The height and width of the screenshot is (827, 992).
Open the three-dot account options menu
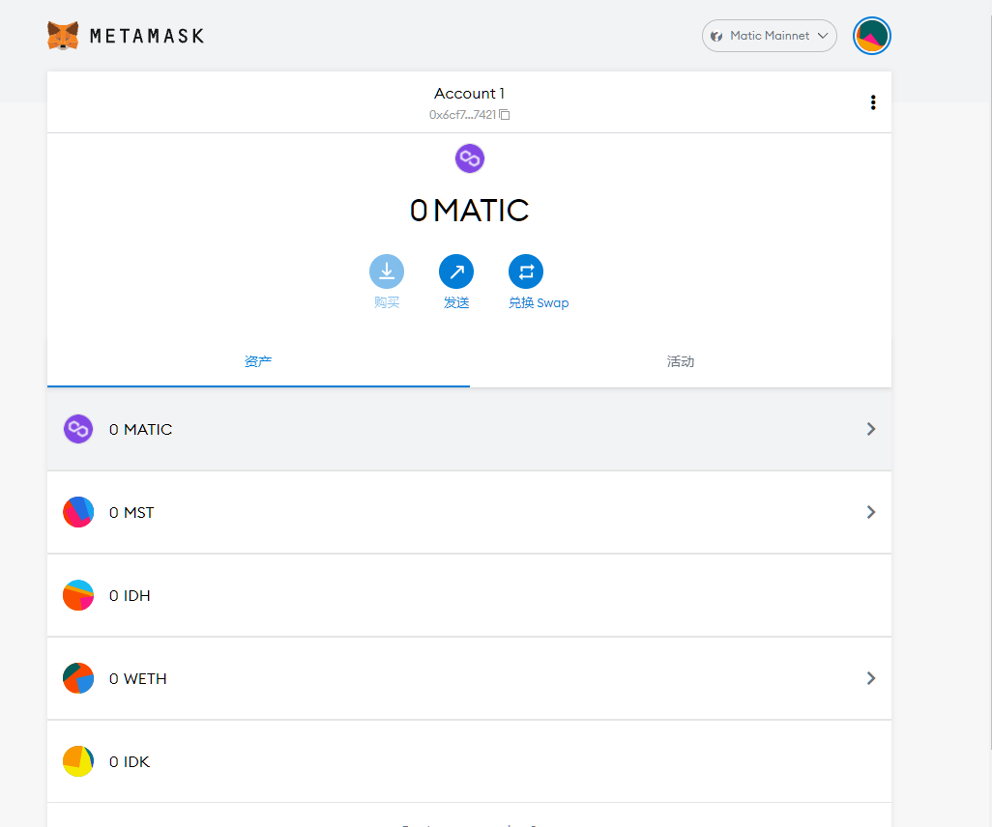(x=873, y=102)
